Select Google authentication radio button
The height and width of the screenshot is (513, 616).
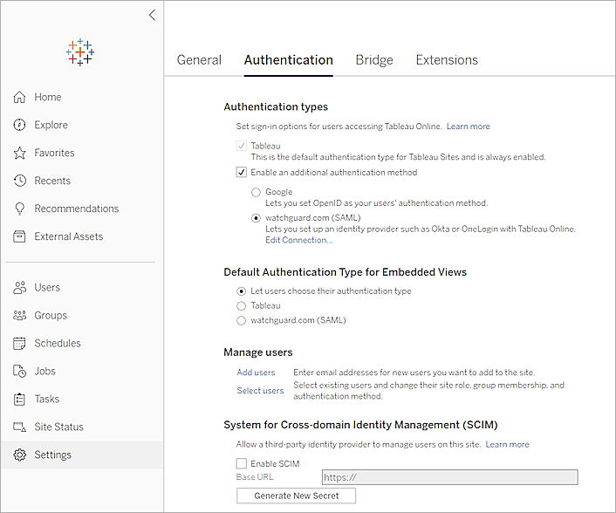pyautogui.click(x=256, y=192)
